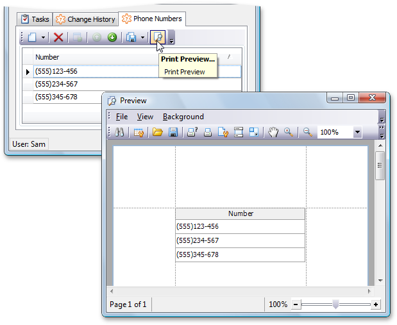Click the vertical scrollbar up arrow
397x325 pixels.
[x=380, y=146]
